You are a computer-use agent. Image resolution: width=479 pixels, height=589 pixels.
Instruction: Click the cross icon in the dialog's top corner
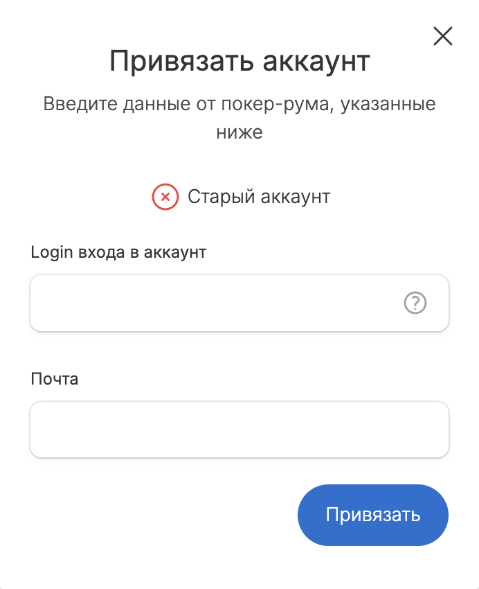point(442,36)
